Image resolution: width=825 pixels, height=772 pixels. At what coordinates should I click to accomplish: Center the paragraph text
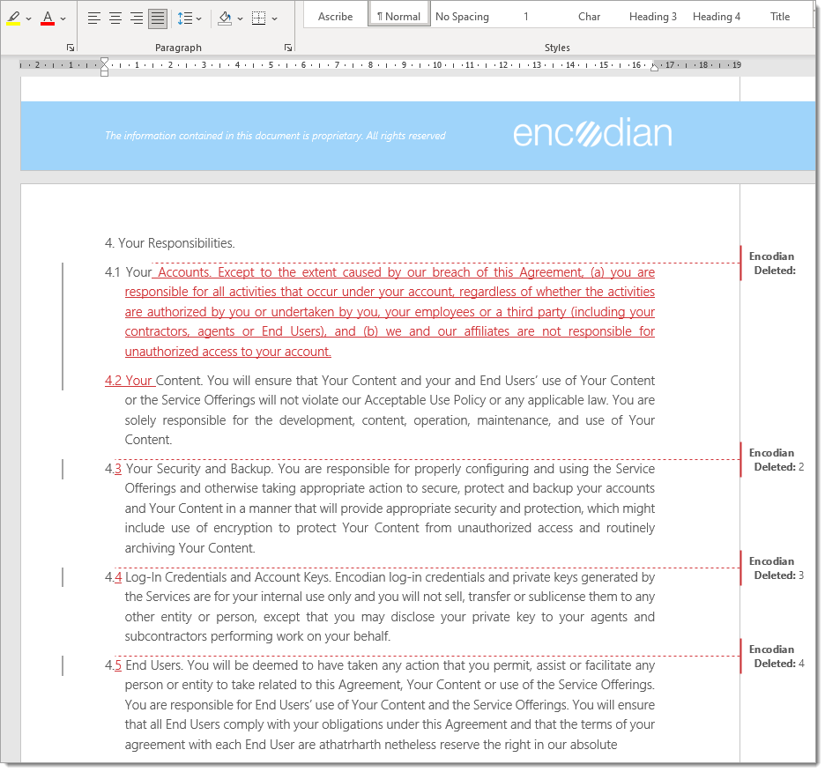(x=115, y=19)
